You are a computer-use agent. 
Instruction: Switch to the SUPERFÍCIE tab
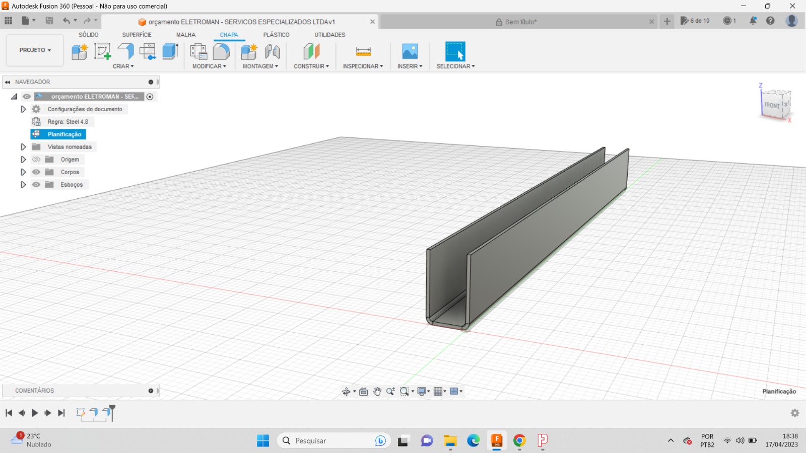pyautogui.click(x=137, y=35)
